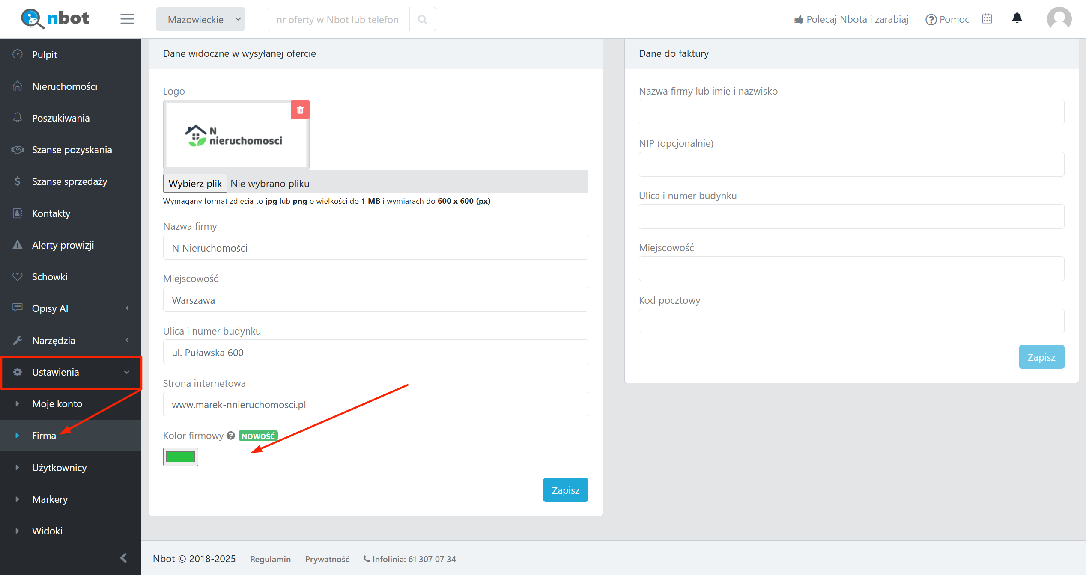Image resolution: width=1086 pixels, height=575 pixels.
Task: Open the calendar icon in header
Action: pyautogui.click(x=987, y=18)
